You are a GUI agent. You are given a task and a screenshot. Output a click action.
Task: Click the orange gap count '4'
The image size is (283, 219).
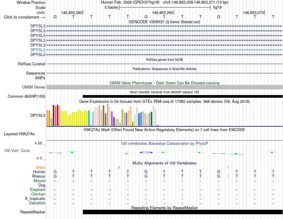[x=119, y=167]
